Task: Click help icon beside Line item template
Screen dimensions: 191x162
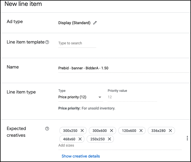Action: click(47, 42)
